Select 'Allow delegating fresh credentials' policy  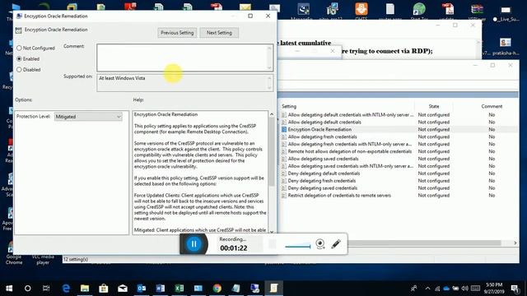click(x=322, y=137)
